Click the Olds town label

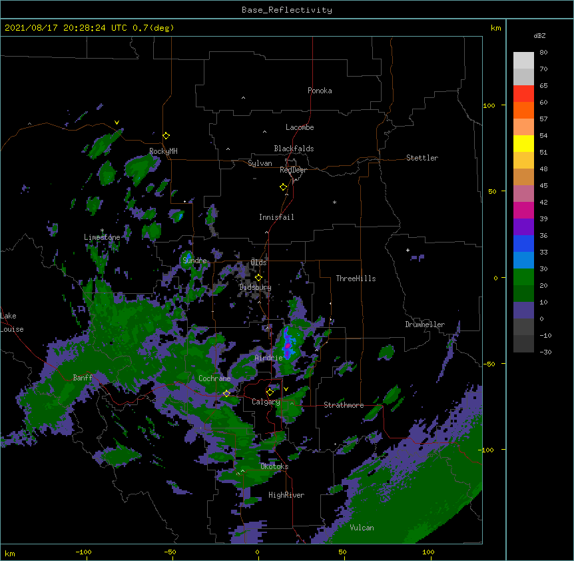click(x=258, y=263)
